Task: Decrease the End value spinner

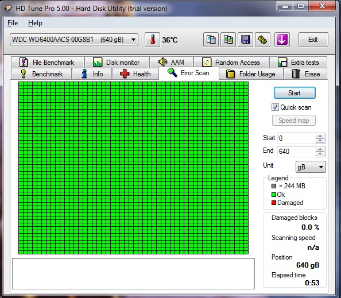Action: [320, 154]
